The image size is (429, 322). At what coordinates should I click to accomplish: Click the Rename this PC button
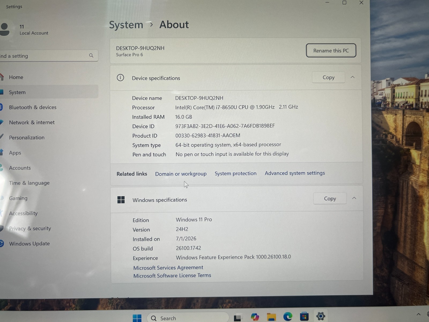(x=331, y=50)
